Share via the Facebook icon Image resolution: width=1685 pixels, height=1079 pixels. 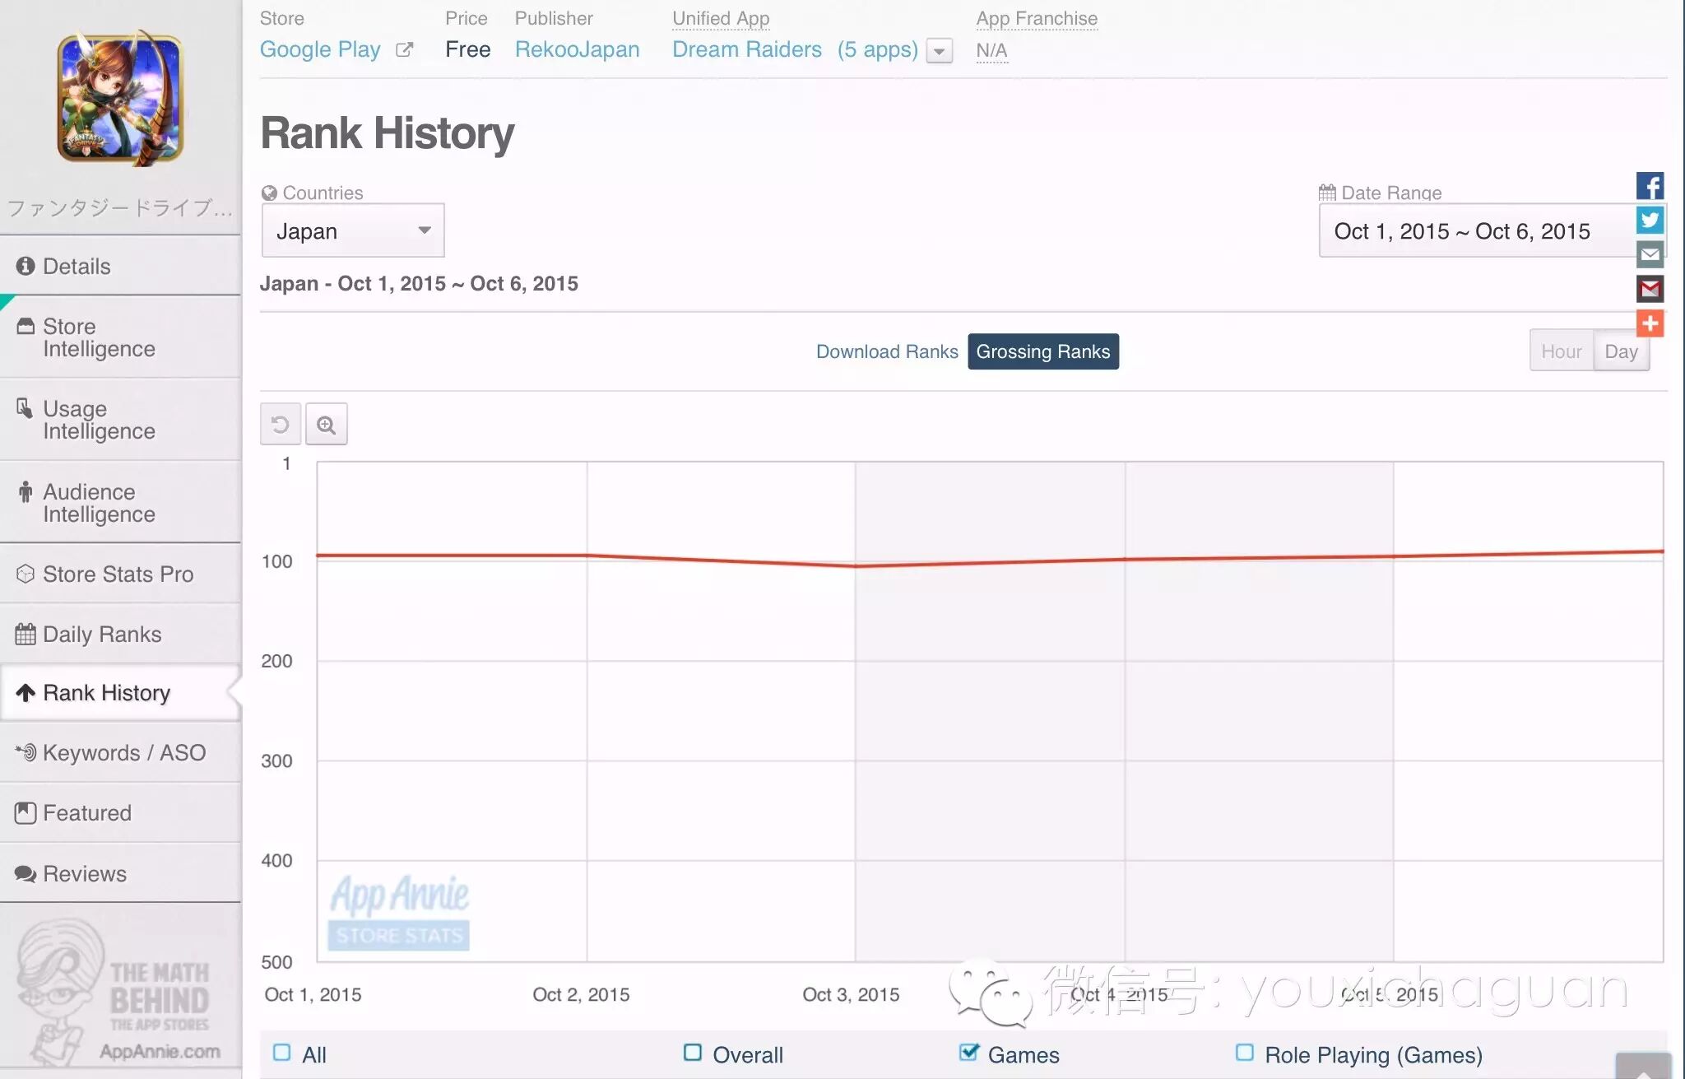coord(1650,186)
